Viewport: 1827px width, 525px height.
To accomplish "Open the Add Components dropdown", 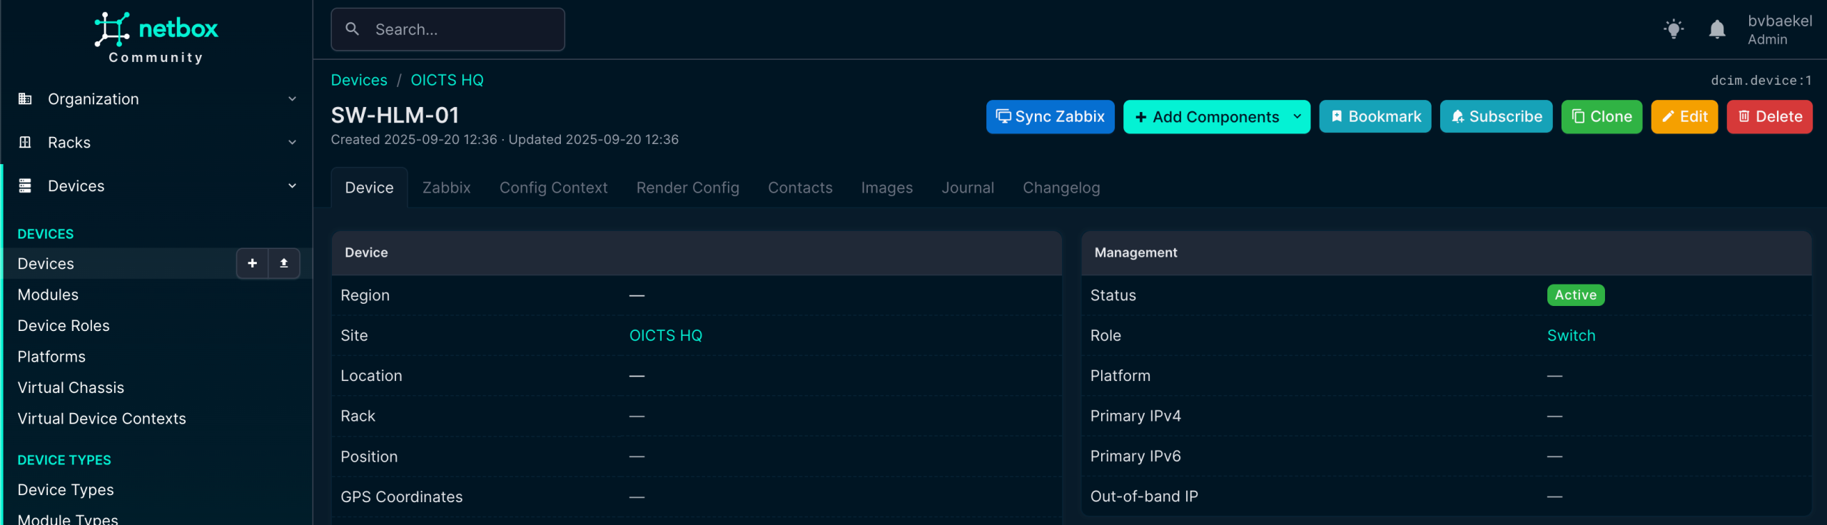I will [x=1216, y=116].
